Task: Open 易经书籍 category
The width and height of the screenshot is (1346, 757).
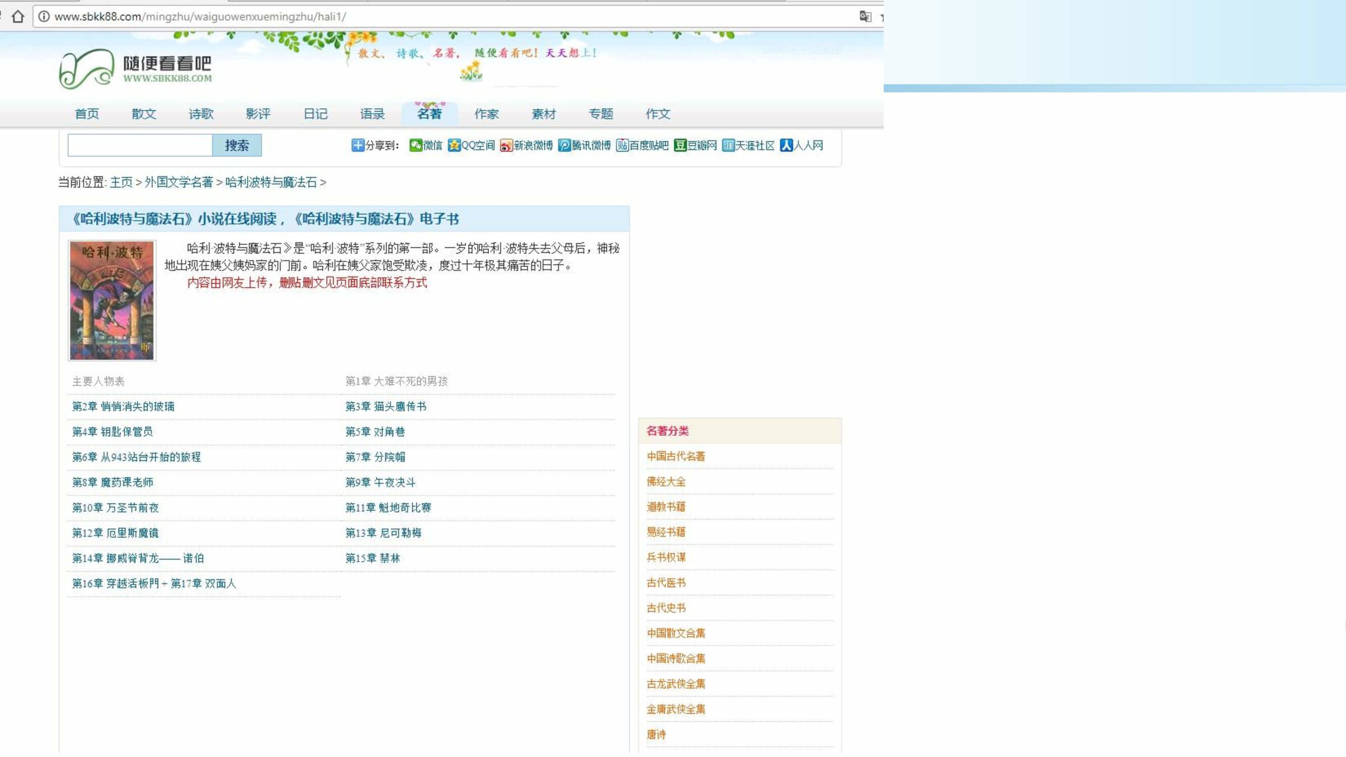Action: 666,532
